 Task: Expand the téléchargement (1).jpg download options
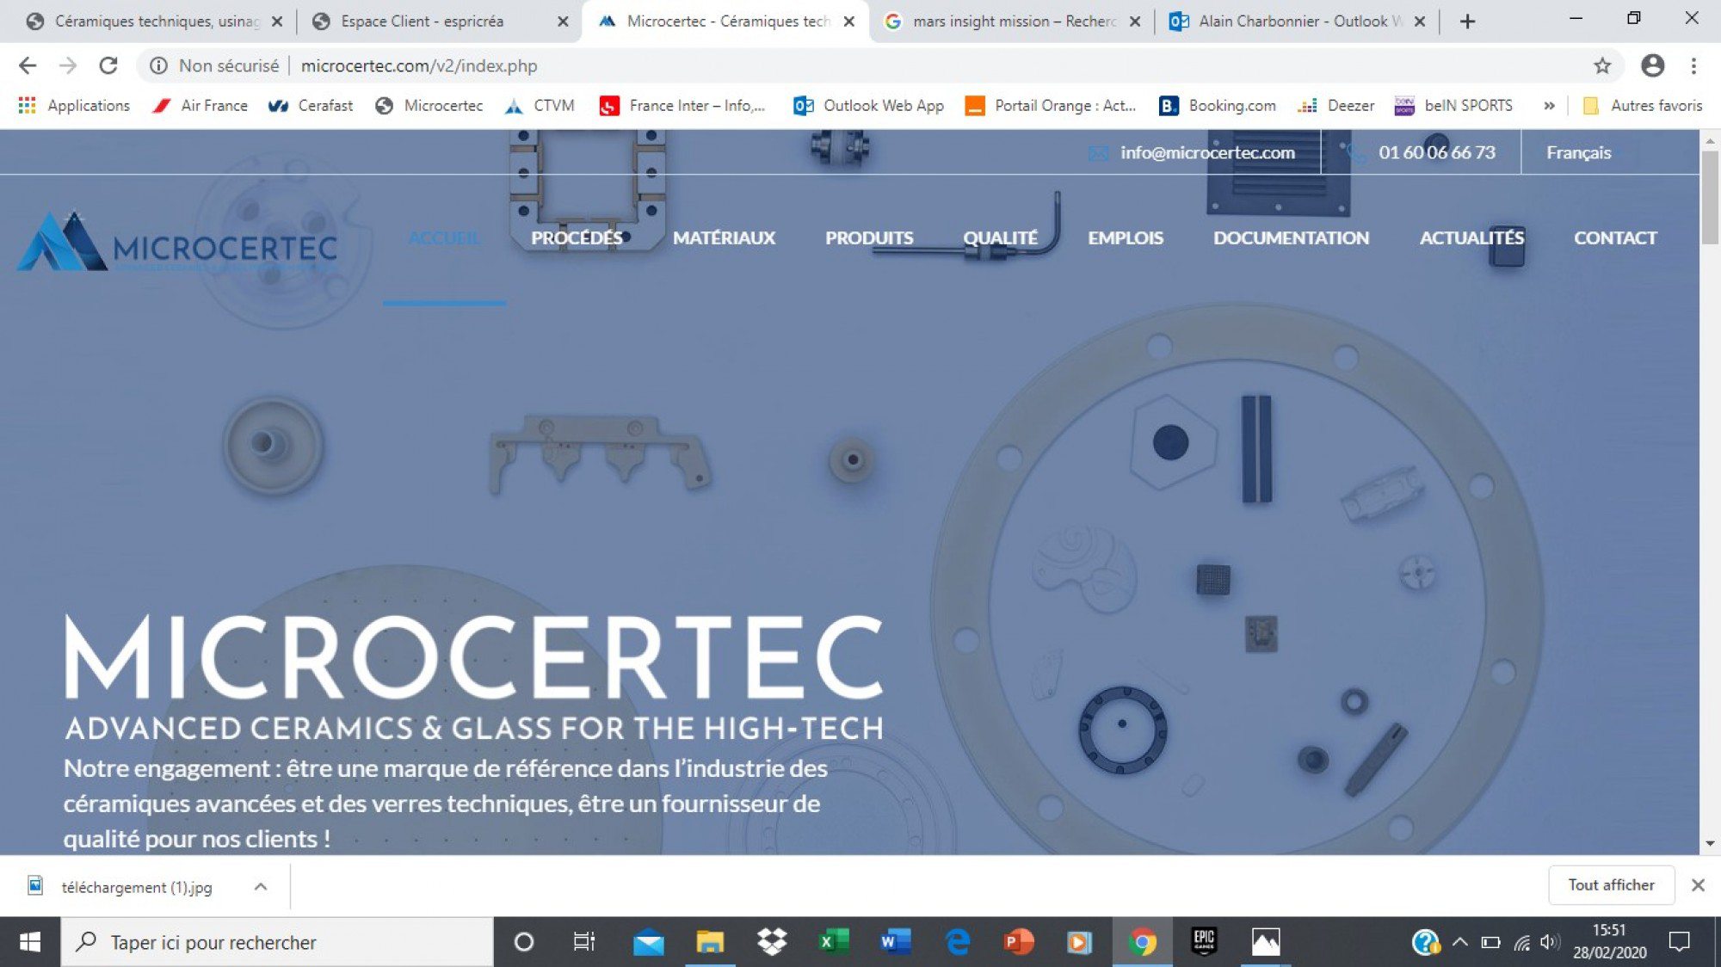coord(262,886)
